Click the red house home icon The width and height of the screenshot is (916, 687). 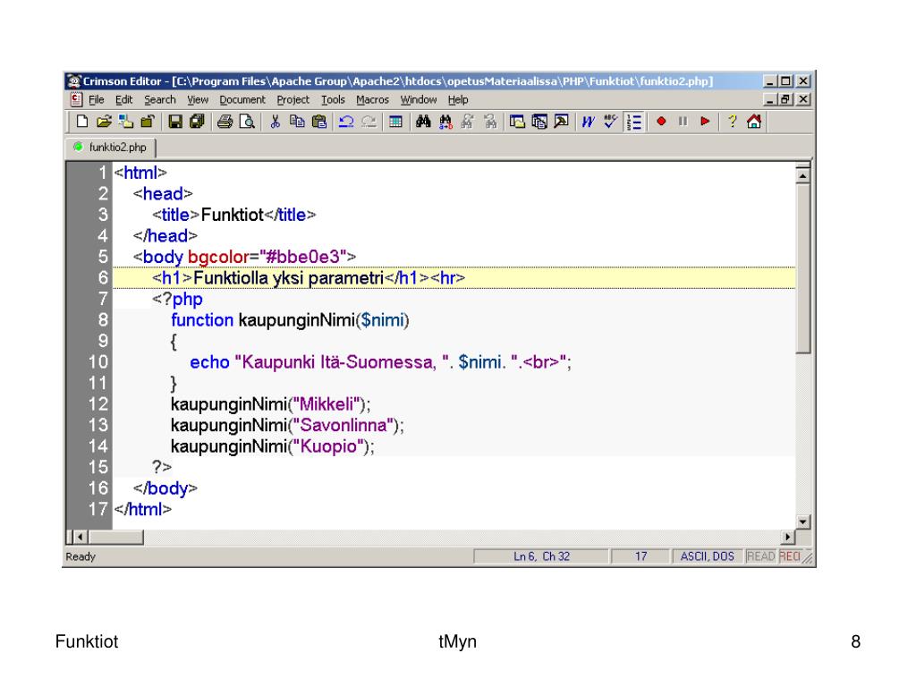(754, 122)
